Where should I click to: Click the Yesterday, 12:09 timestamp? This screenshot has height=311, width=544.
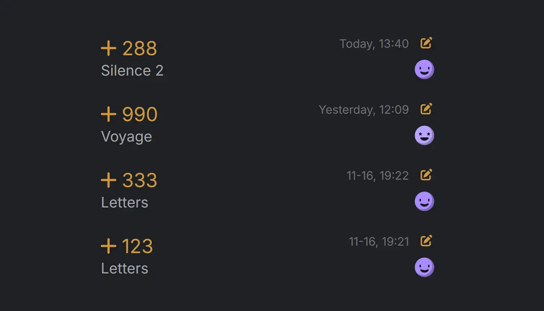(363, 110)
